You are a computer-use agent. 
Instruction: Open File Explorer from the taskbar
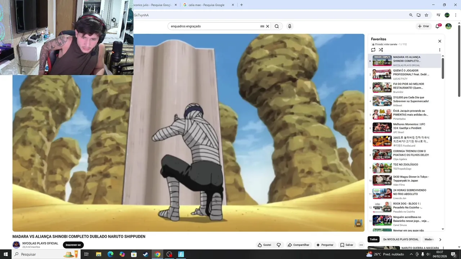click(x=98, y=254)
